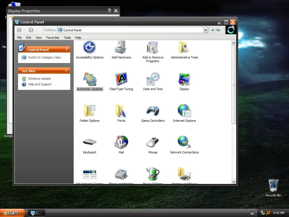Click the scrollbar down arrow
The width and height of the screenshot is (289, 217).
(x=234, y=182)
